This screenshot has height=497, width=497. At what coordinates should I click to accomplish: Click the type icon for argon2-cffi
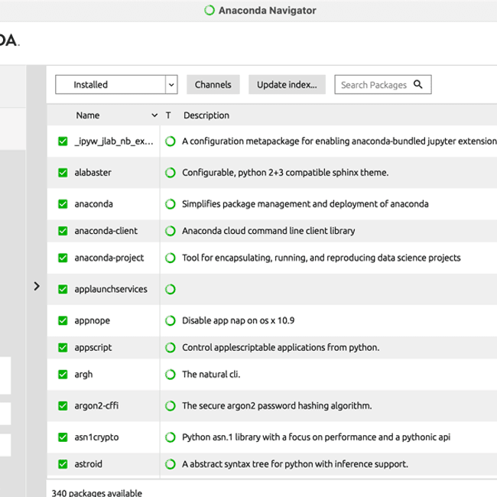pos(171,405)
